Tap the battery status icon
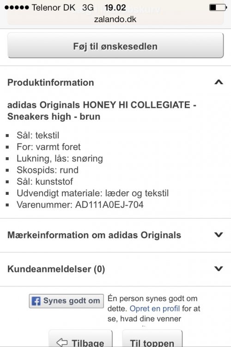 point(218,7)
